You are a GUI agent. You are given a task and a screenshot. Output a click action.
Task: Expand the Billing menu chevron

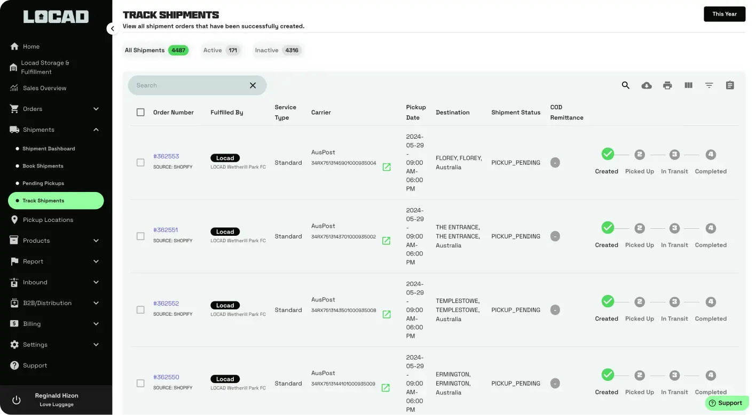96,324
